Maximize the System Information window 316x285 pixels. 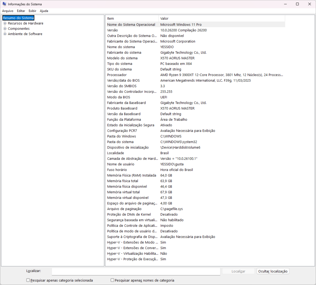click(x=297, y=4)
